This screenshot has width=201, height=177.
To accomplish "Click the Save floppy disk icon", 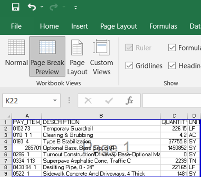I will pyautogui.click(x=16, y=7).
